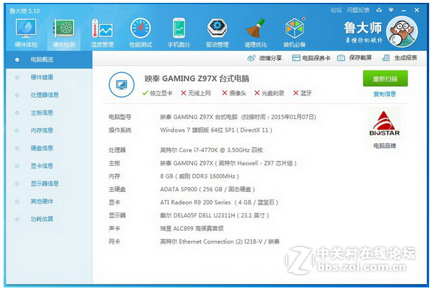The width and height of the screenshot is (432, 291).
Task: Open the skin icon in title bar
Action: pyautogui.click(x=379, y=10)
